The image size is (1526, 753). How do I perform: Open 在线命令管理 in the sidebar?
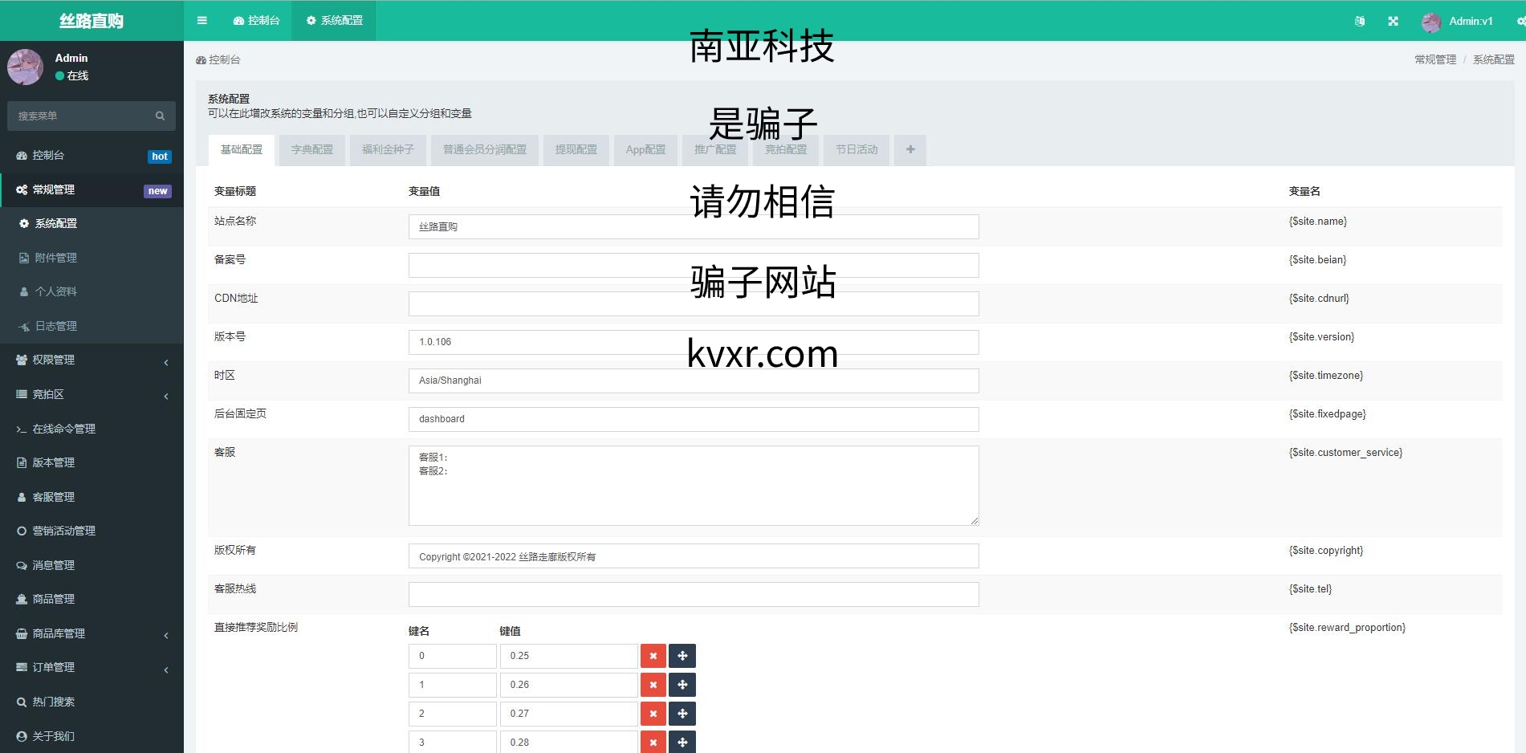point(92,429)
